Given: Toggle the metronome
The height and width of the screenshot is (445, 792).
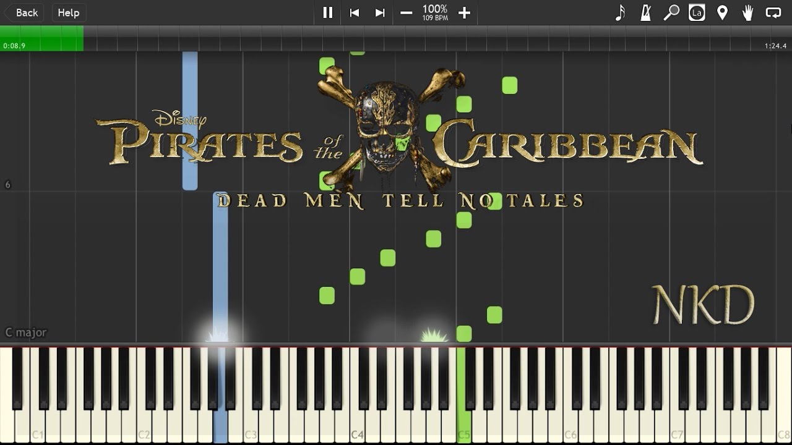Looking at the screenshot, I should 645,12.
